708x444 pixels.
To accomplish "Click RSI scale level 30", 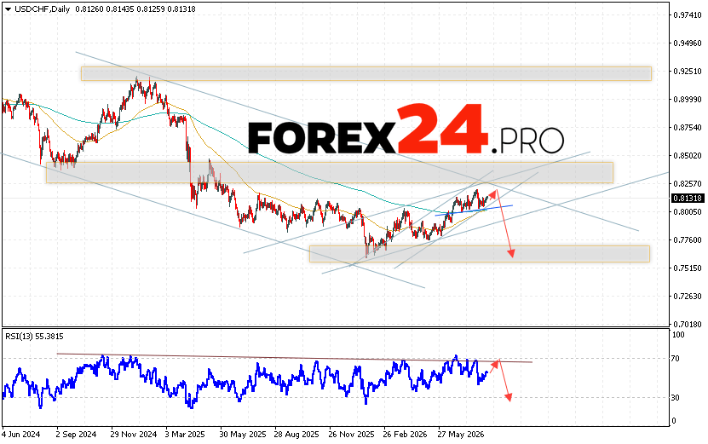I will pos(676,398).
